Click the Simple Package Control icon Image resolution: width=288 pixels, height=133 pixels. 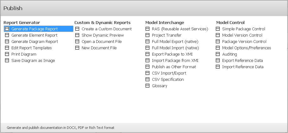point(218,29)
